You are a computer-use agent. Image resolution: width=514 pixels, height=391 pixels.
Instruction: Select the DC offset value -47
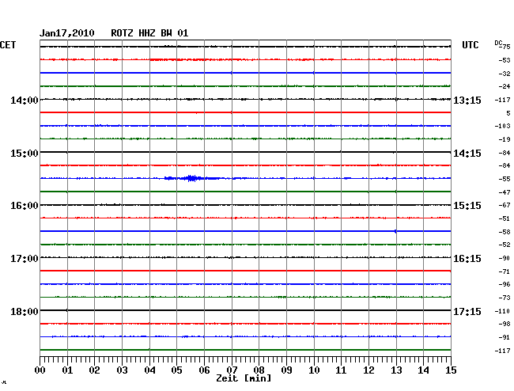(505, 192)
